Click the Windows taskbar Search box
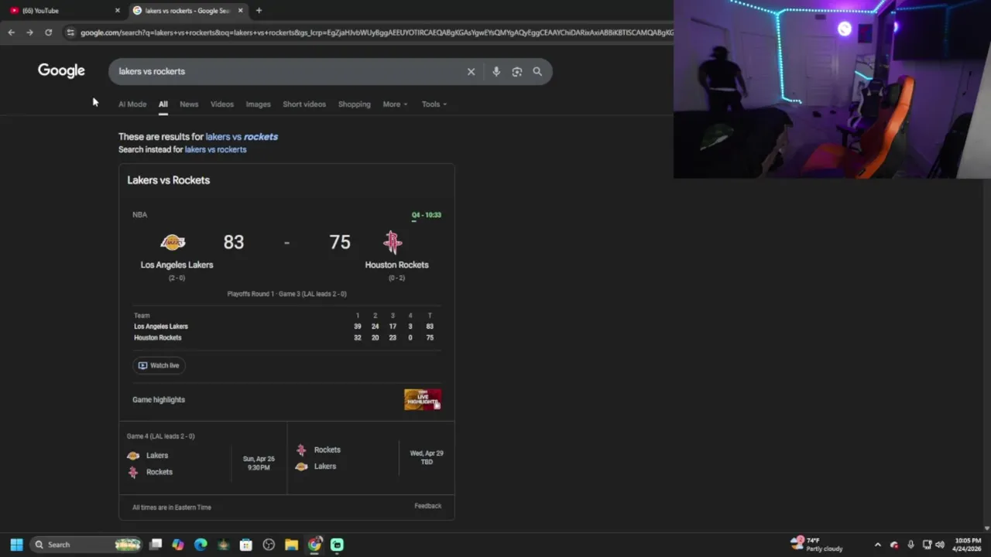This screenshot has width=991, height=557. tap(87, 545)
